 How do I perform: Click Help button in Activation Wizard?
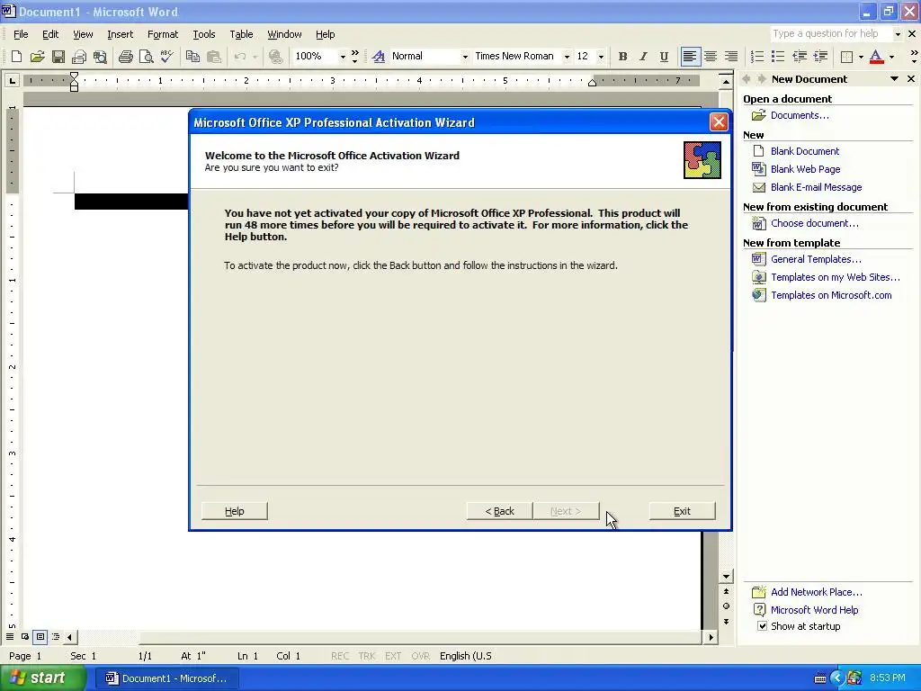tap(235, 511)
